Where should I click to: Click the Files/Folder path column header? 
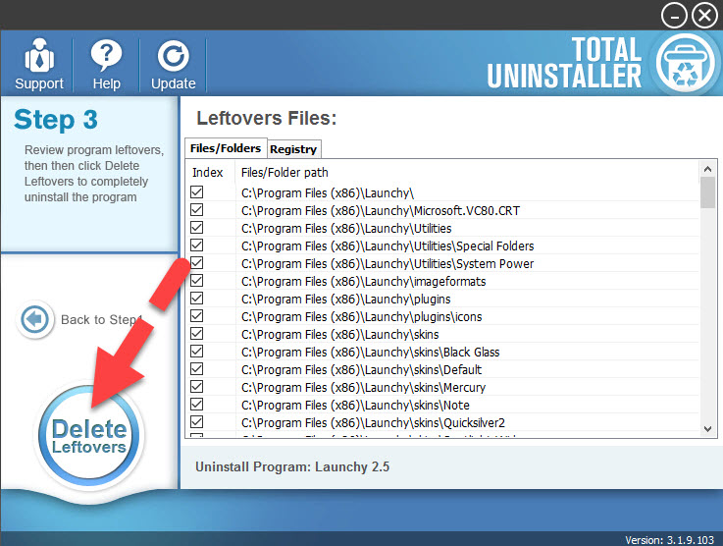[284, 172]
